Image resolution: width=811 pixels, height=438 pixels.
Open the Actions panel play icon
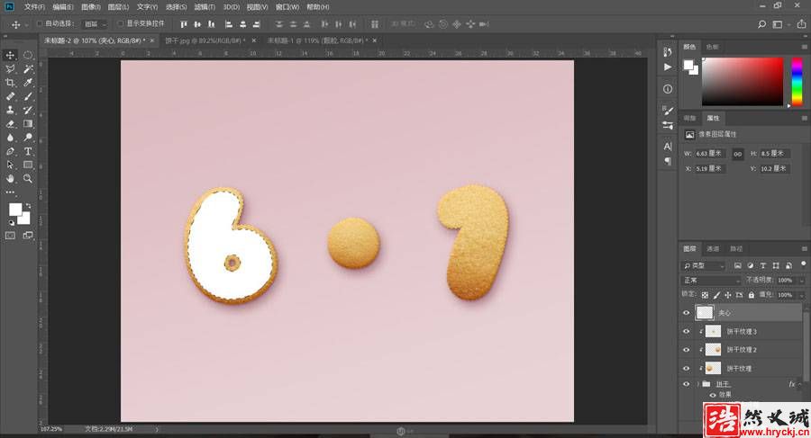tap(668, 67)
